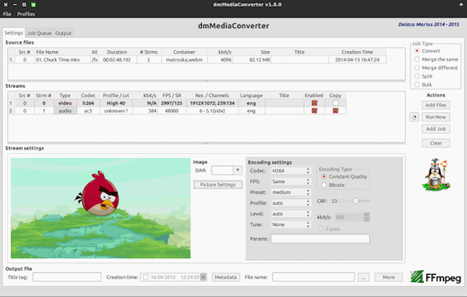This screenshot has height=297, width=467.
Task: Click the File name input field
Action: click(313, 277)
